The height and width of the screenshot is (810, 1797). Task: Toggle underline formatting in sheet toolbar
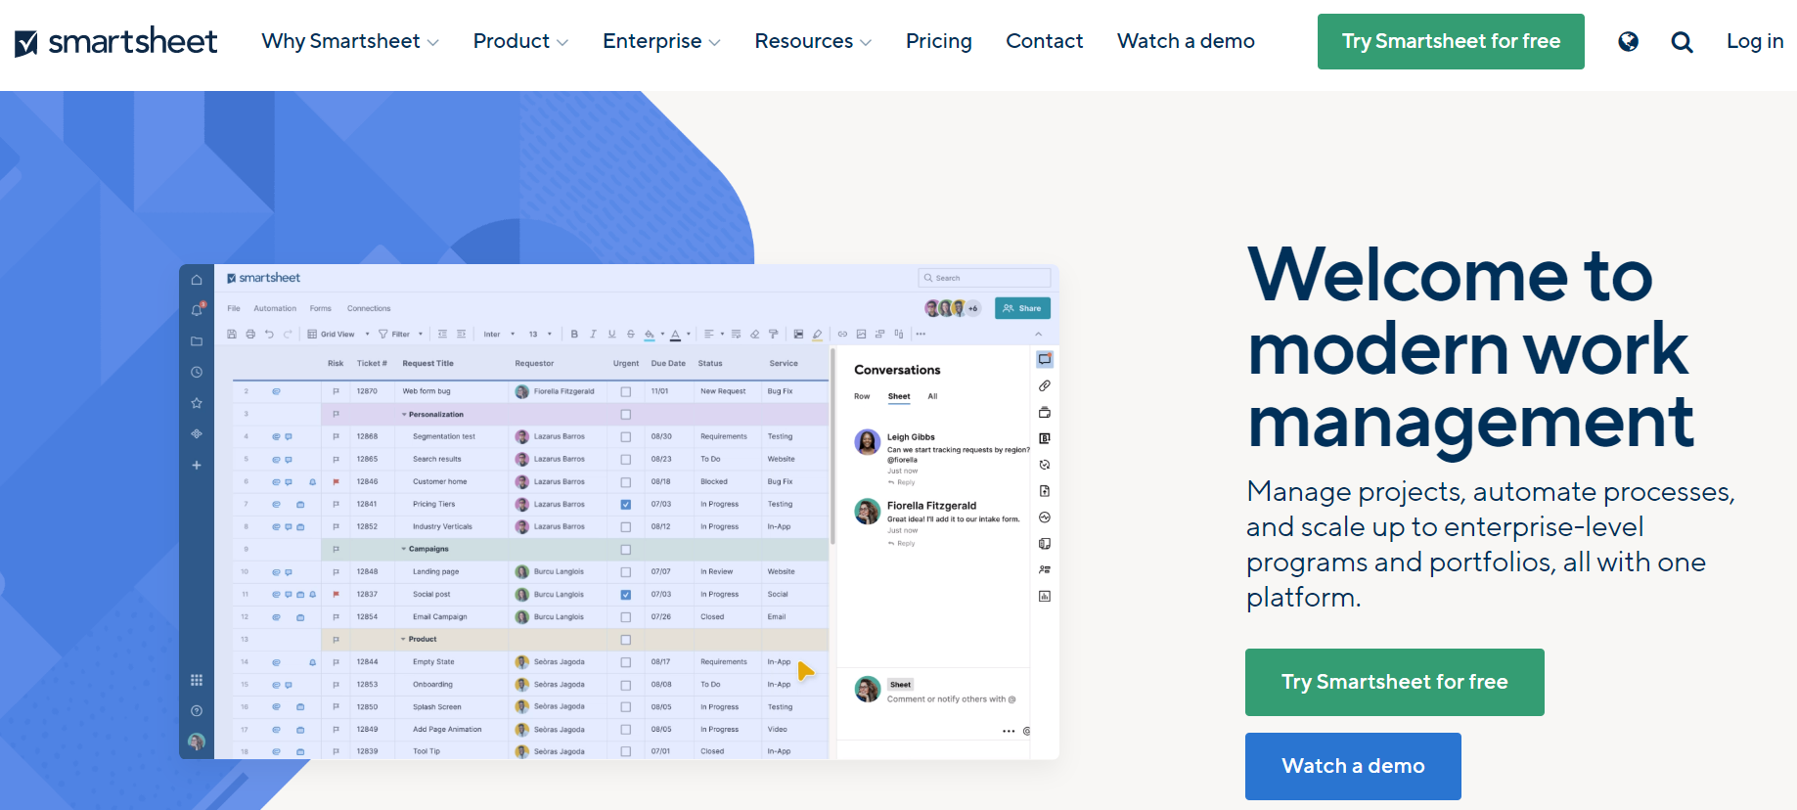point(612,334)
